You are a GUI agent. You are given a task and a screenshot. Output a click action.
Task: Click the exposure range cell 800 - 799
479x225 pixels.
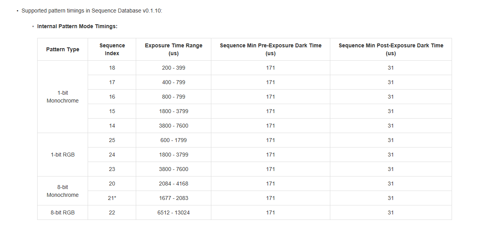pyautogui.click(x=173, y=97)
